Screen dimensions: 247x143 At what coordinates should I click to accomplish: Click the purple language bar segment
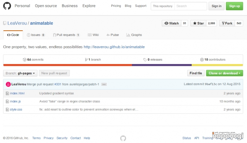pyautogui.click(x=162, y=65)
